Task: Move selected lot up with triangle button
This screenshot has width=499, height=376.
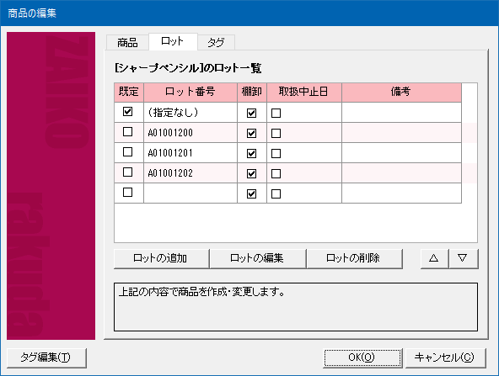Action: 434,258
